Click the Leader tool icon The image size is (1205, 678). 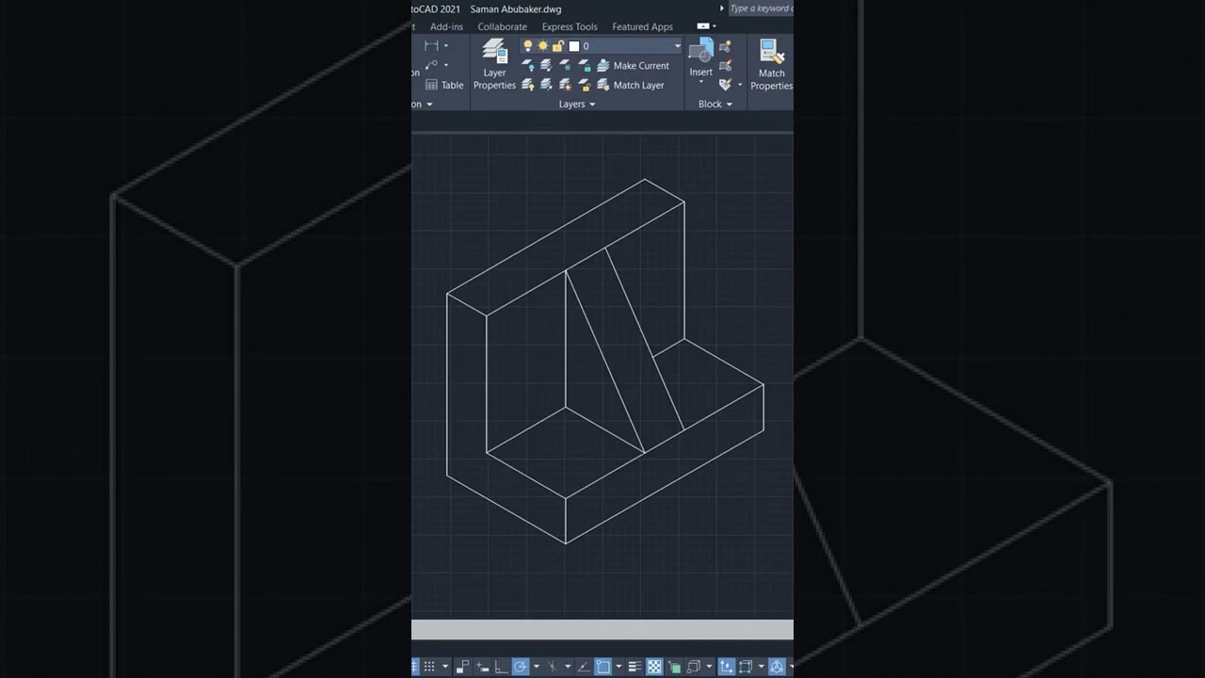point(432,64)
